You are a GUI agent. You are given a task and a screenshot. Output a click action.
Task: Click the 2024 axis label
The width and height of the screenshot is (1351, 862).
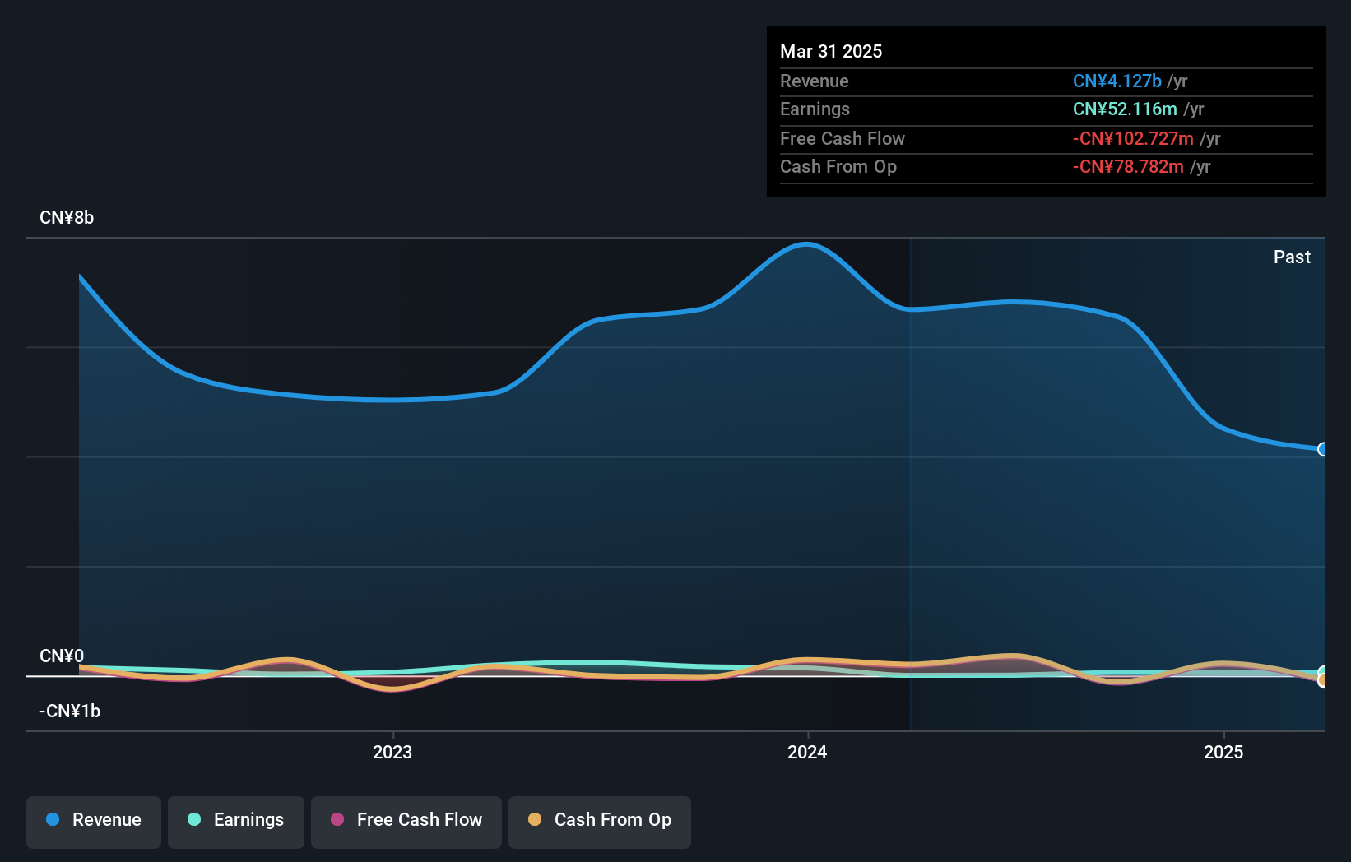(807, 752)
